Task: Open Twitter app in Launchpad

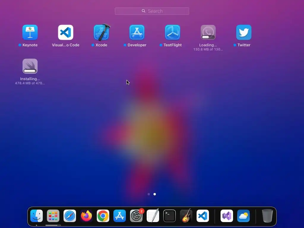Action: pyautogui.click(x=244, y=32)
